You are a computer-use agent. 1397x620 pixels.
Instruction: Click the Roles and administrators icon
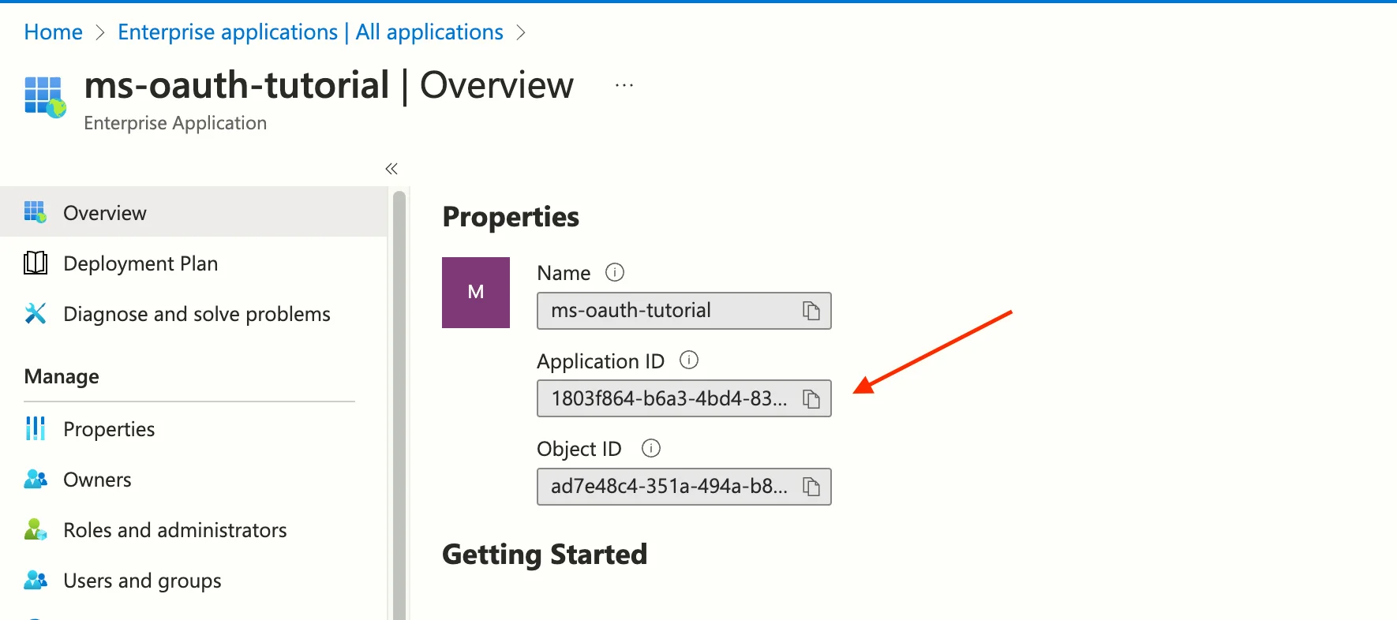[x=36, y=529]
